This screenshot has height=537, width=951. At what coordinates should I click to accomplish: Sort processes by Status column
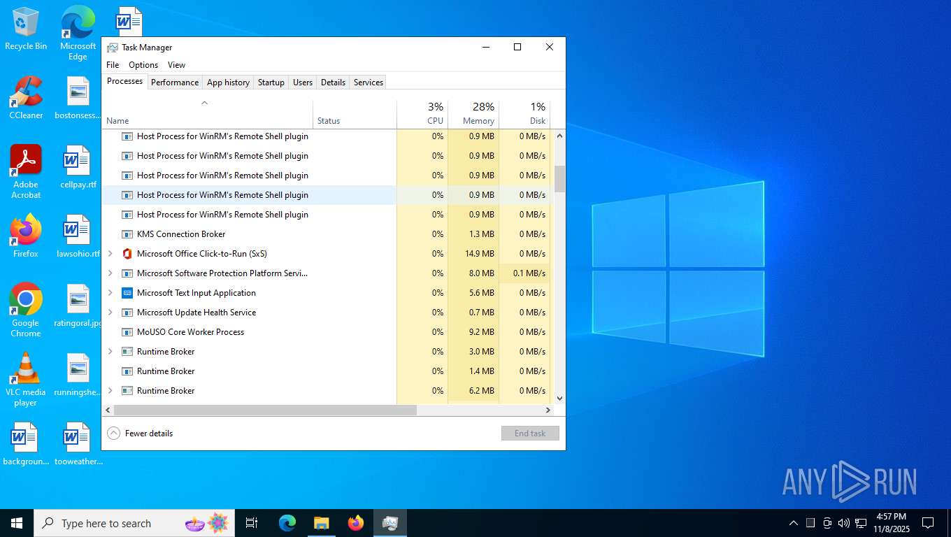click(x=355, y=115)
